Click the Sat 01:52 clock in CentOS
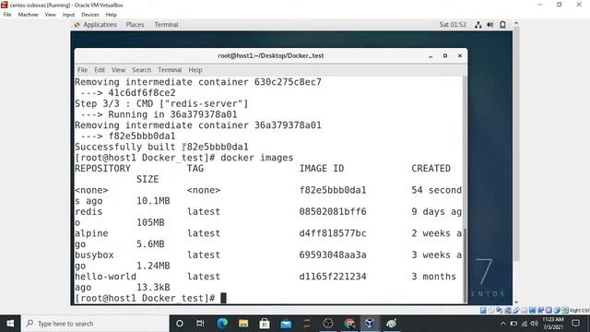Screen dimensions: 590x332 click(x=453, y=25)
